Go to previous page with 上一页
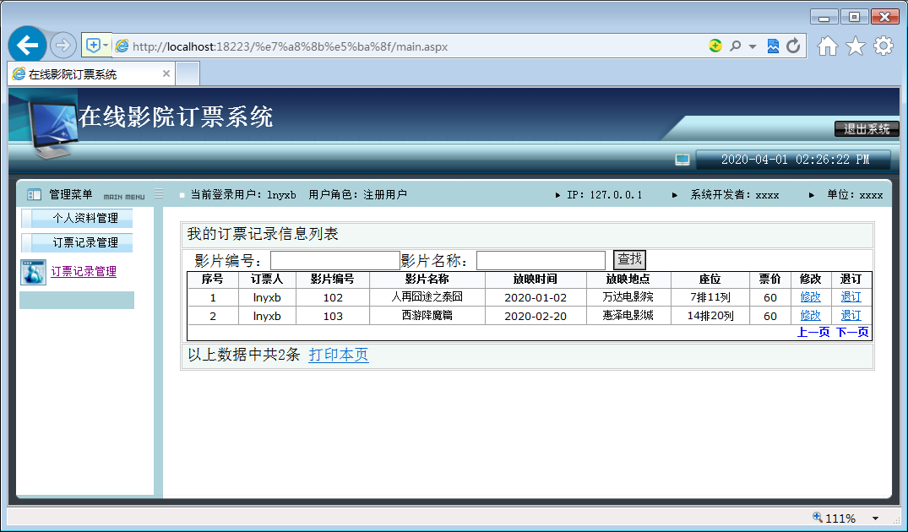 (813, 332)
